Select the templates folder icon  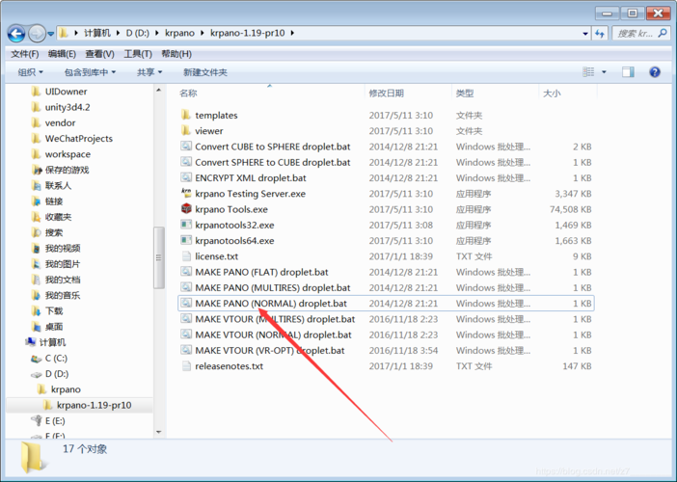186,115
